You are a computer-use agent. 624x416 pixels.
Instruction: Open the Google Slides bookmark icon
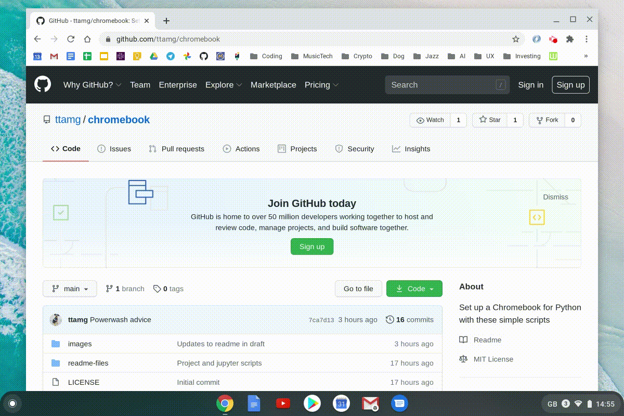tap(104, 56)
